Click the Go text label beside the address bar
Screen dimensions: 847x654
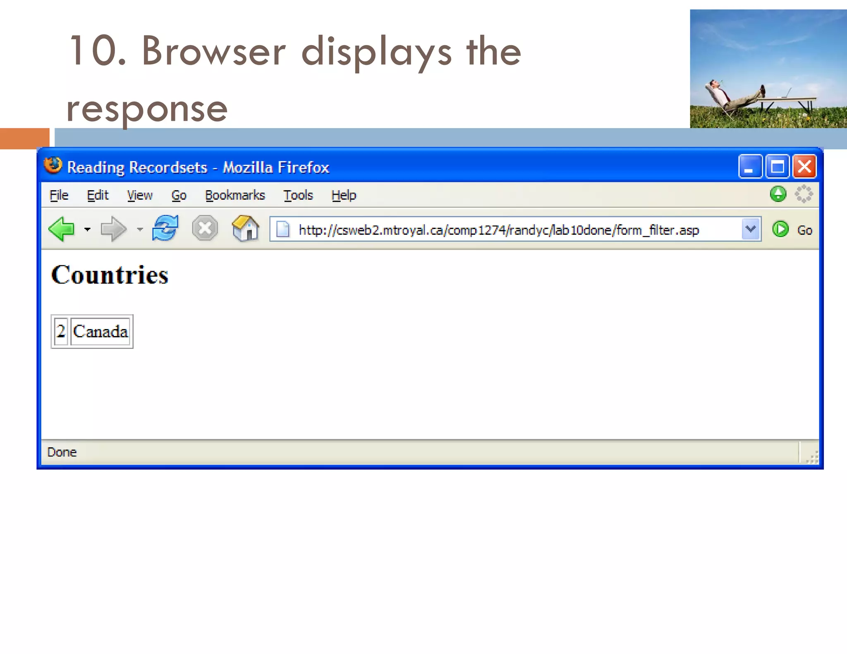point(805,230)
